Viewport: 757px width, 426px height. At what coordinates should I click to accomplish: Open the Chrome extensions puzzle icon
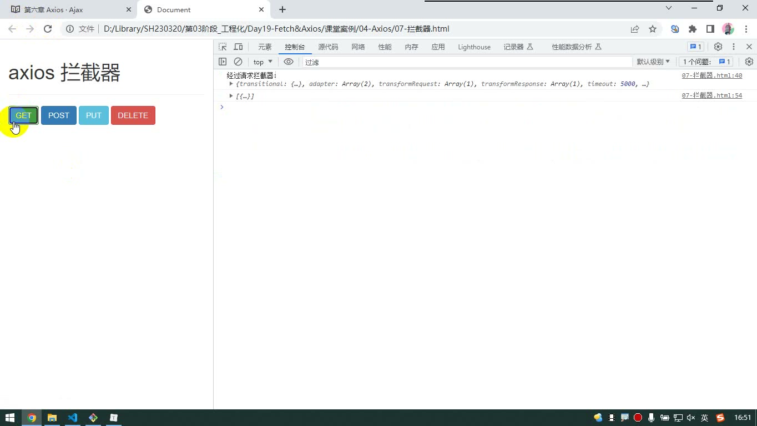tap(693, 29)
